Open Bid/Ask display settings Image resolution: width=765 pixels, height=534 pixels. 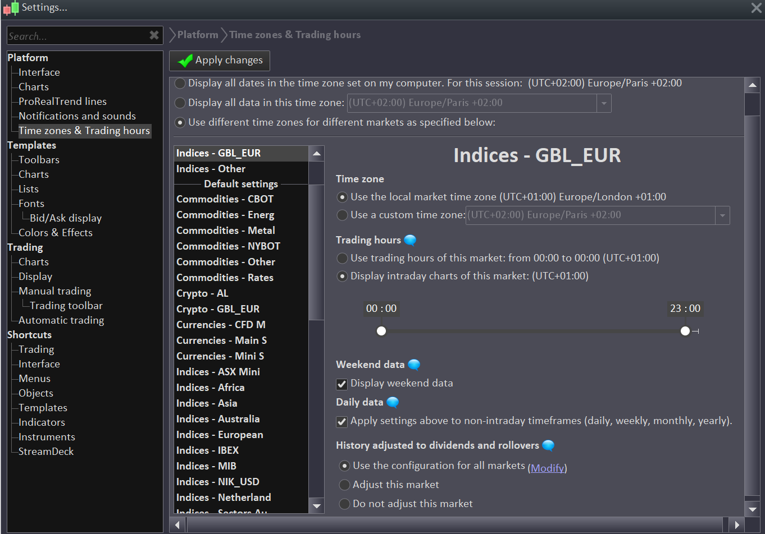click(66, 218)
